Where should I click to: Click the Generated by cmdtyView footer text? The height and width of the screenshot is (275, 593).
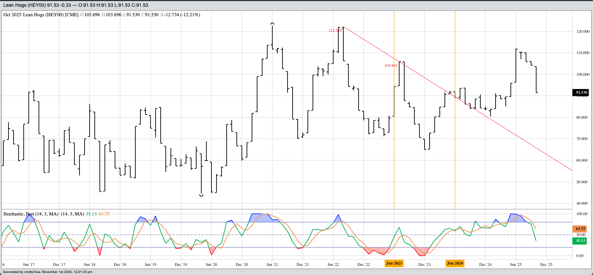[x=47, y=272]
